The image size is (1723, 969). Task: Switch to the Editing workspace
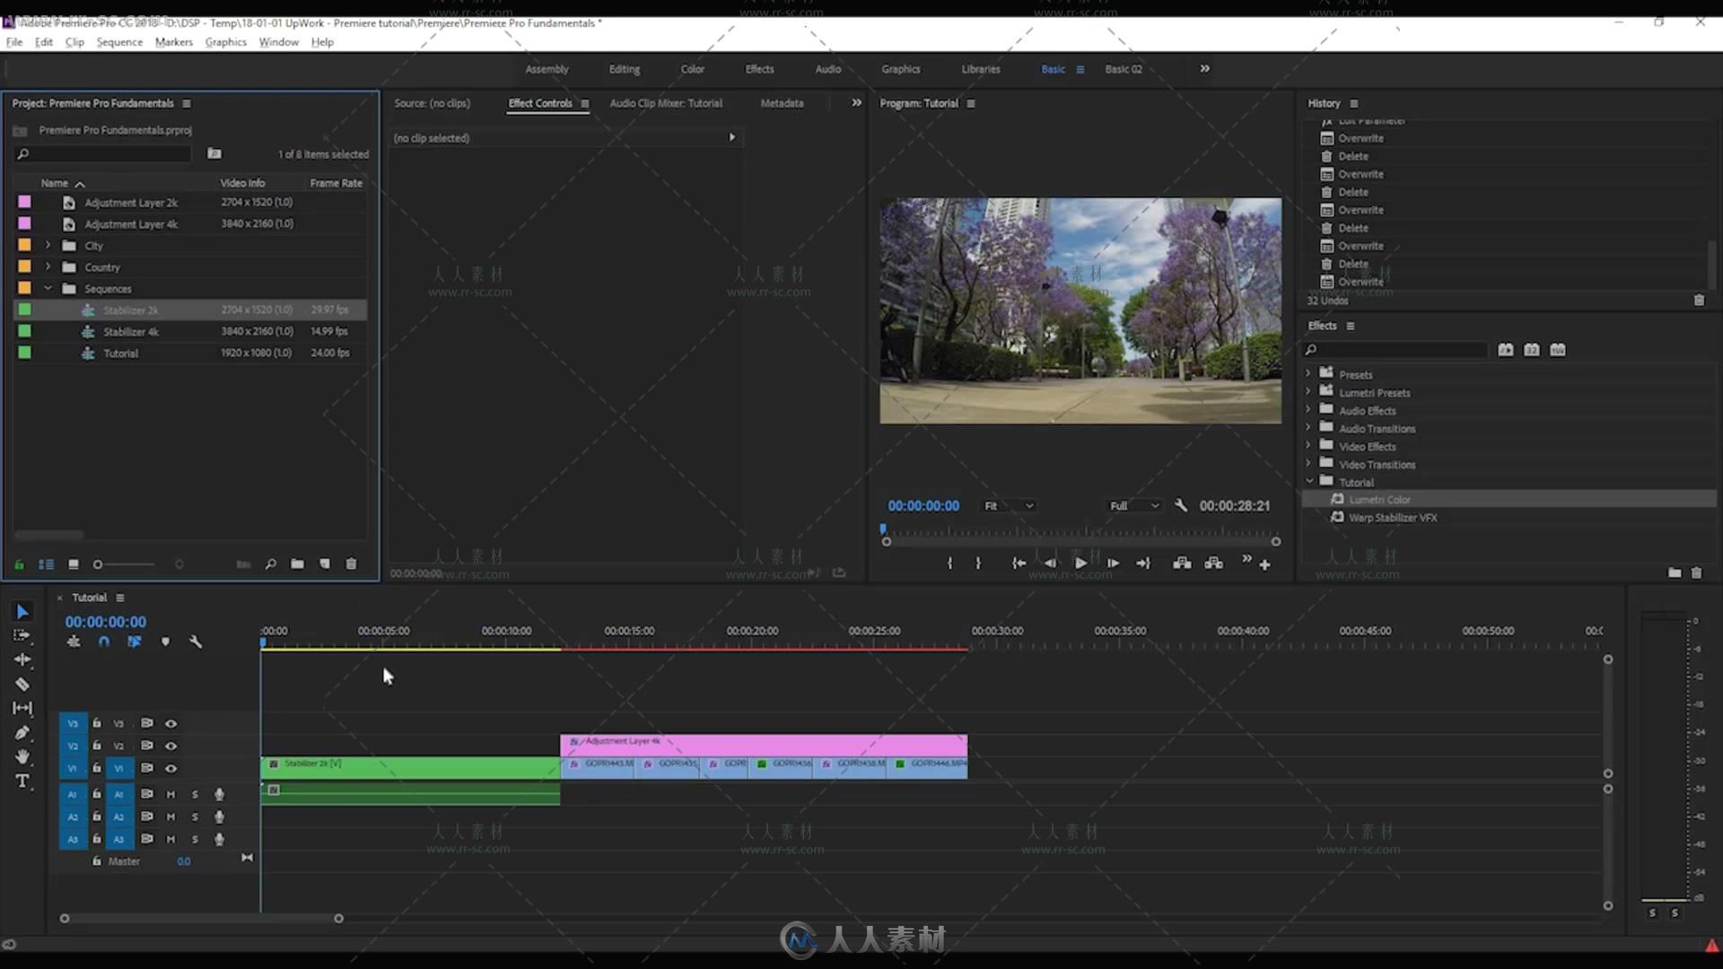(x=625, y=69)
